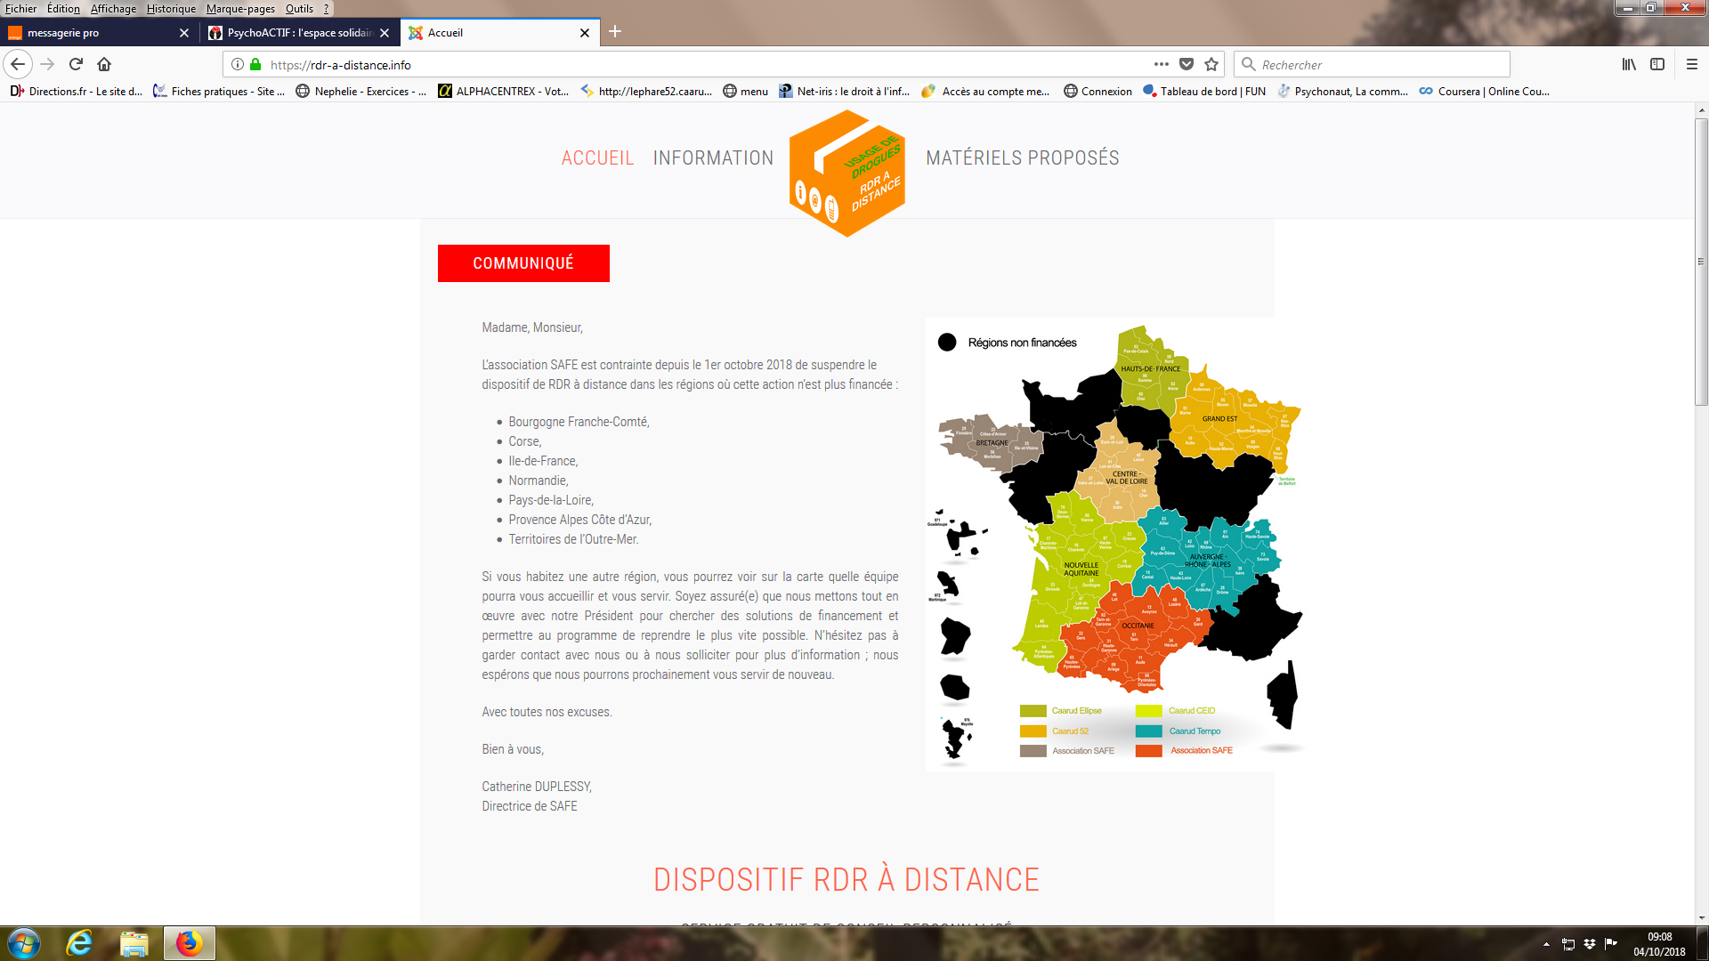Click the page vertical scrollbar thumb
Image resolution: width=1709 pixels, height=961 pixels.
coord(1701,262)
